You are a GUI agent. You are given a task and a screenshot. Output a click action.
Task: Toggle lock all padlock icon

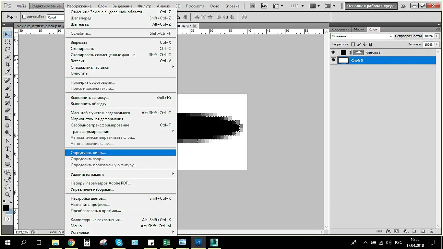tap(370, 44)
